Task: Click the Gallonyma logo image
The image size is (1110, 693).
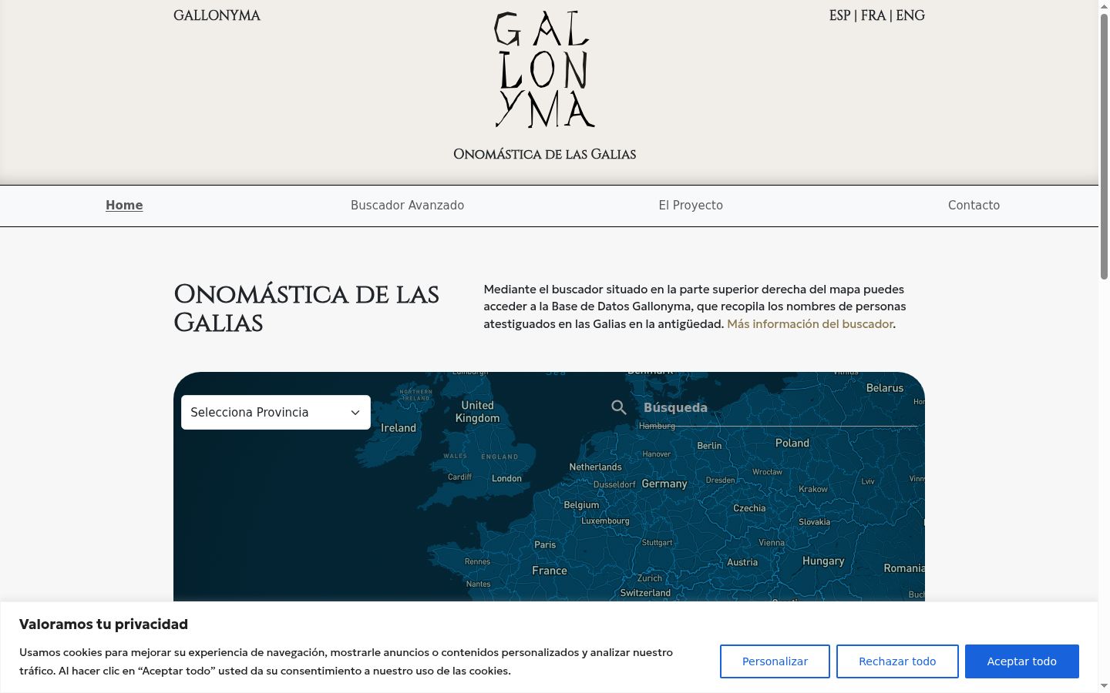Action: pyautogui.click(x=544, y=69)
